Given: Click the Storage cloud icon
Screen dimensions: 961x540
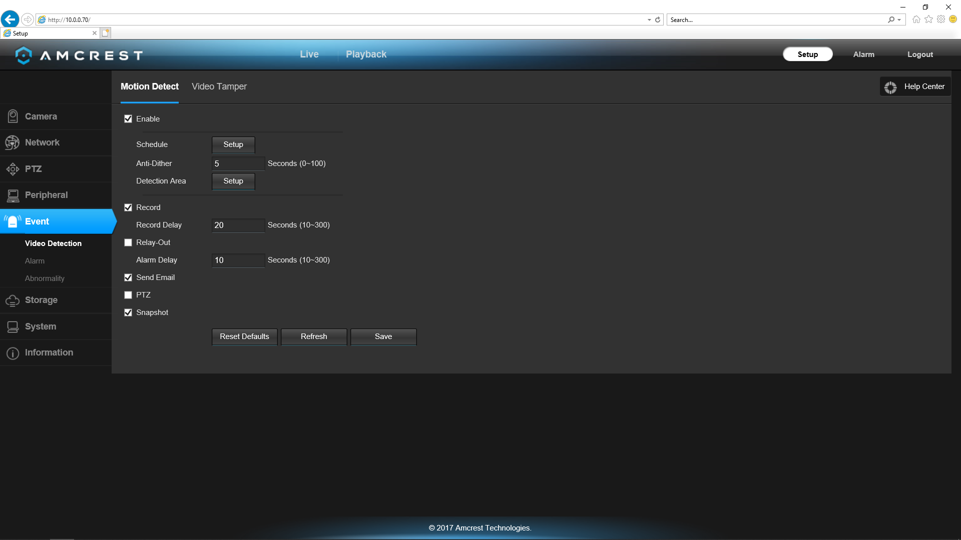Looking at the screenshot, I should [13, 300].
